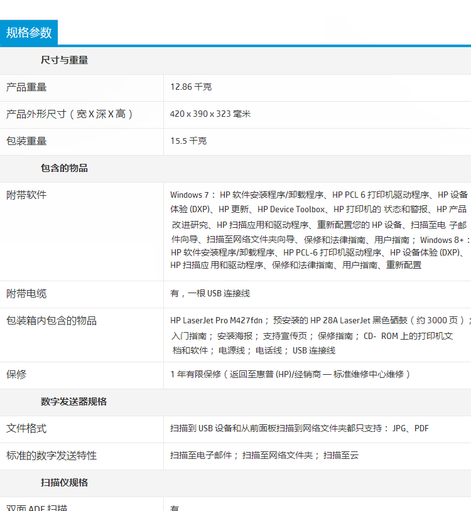This screenshot has width=471, height=511.
Task: Click the 数字发送器规格 section header
Action: tap(73, 402)
